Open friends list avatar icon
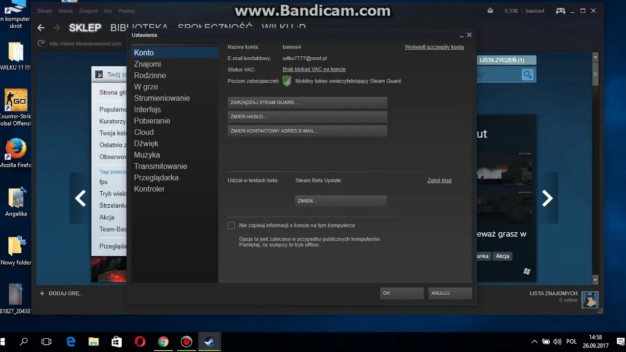This screenshot has width=626, height=352. (x=590, y=300)
